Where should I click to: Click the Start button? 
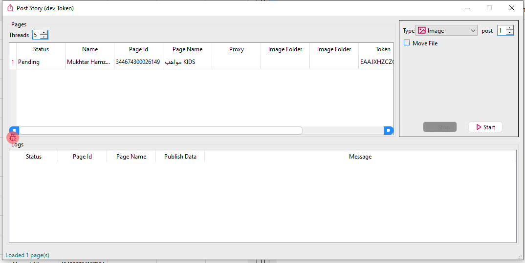485,127
